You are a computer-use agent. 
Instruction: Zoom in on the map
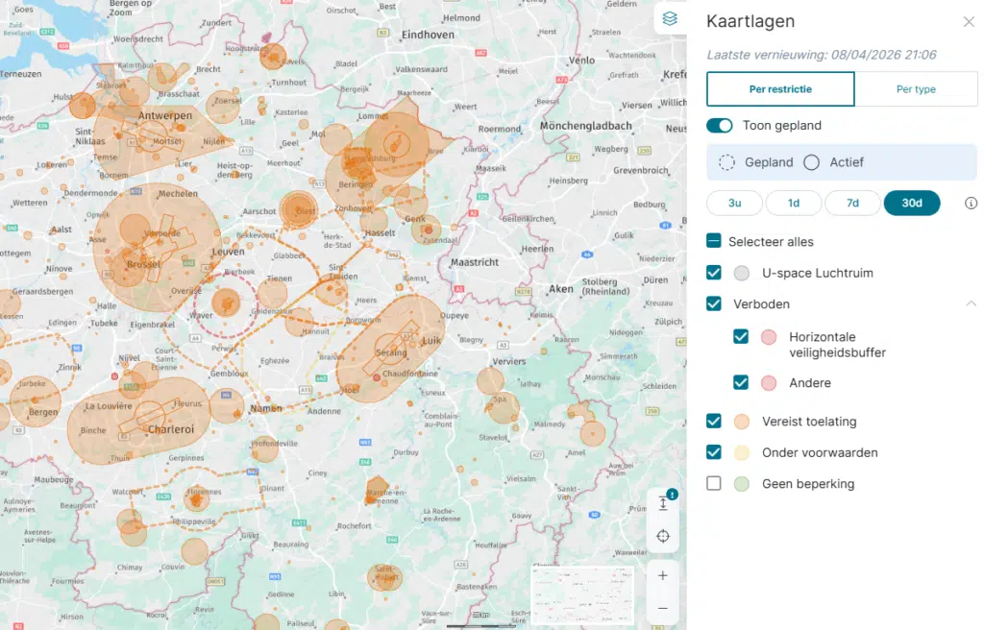663,574
